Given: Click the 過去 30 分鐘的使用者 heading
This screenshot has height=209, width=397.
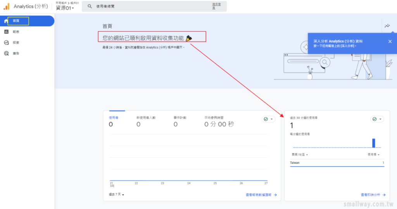Looking at the screenshot, I should tap(304, 118).
